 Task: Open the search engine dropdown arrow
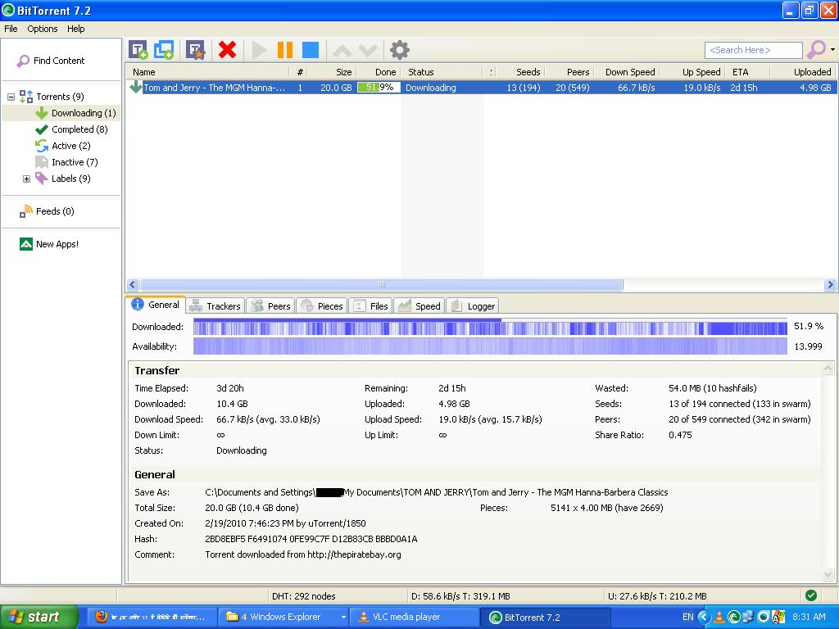click(832, 50)
